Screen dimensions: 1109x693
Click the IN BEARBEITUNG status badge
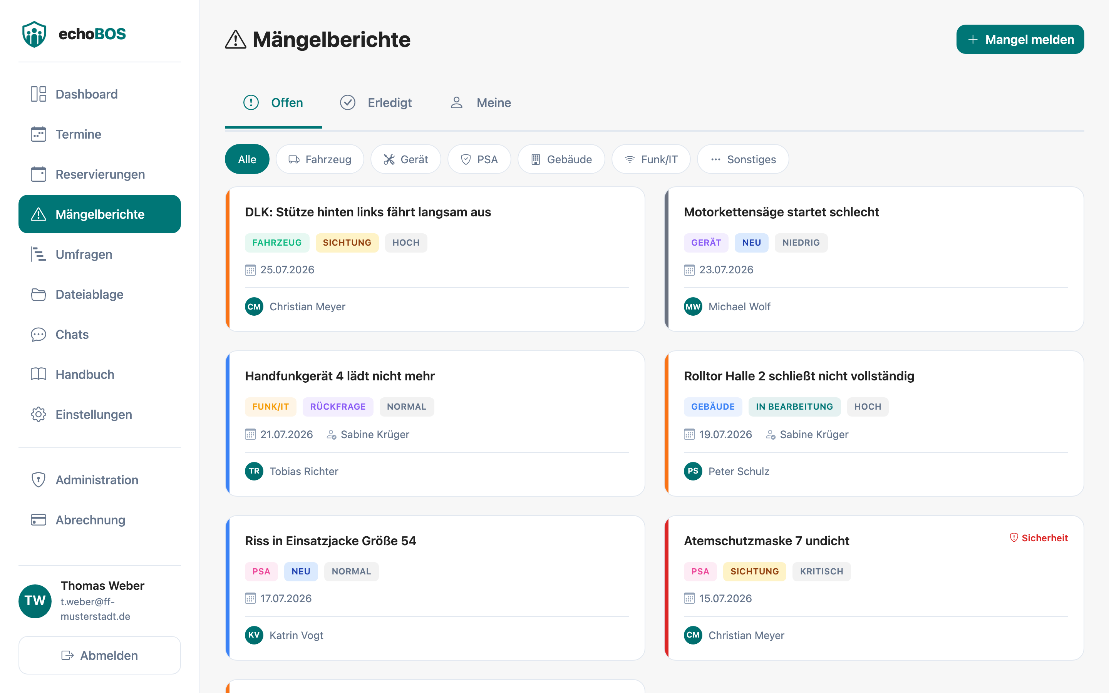point(794,407)
